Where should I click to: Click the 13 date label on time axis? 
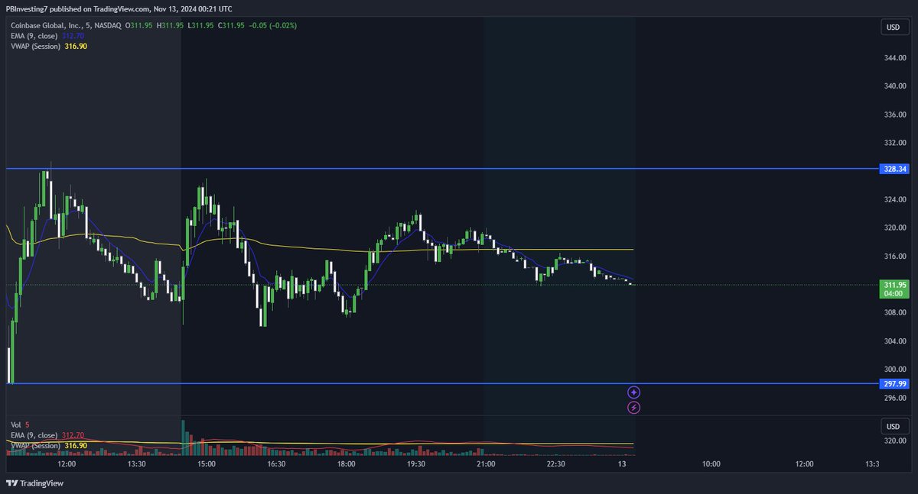(622, 463)
